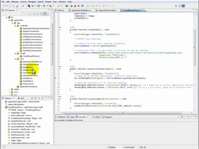Screen dimensions: 199x149
Task: Select the active perspective button at top right
Action: click(183, 6)
